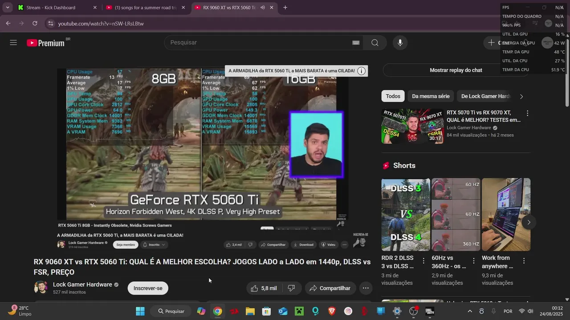Close the Kick Dashboard tab
This screenshot has height=320, width=570.
[95, 8]
